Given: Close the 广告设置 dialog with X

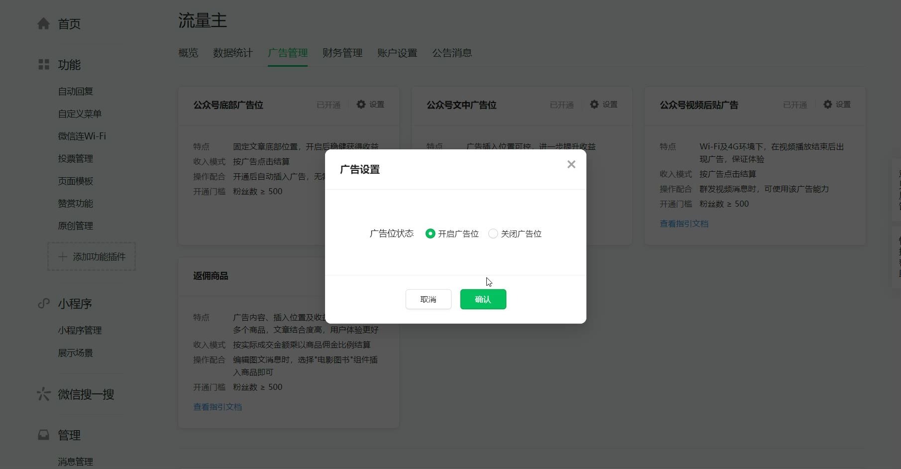Looking at the screenshot, I should [x=571, y=164].
